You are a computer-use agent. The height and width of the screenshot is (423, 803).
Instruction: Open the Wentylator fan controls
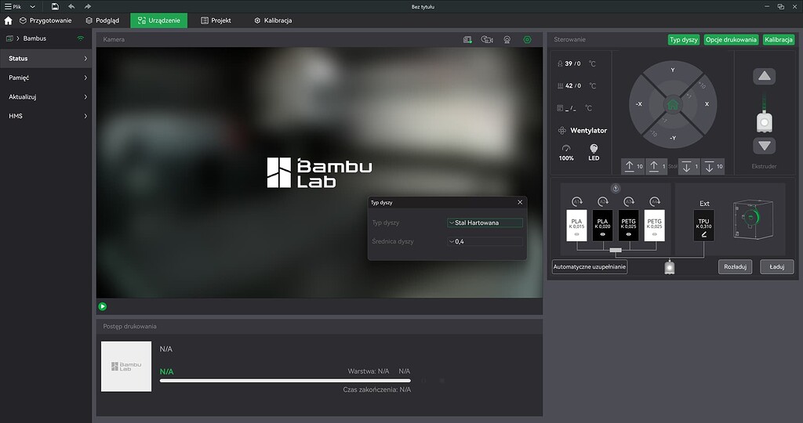click(x=583, y=131)
